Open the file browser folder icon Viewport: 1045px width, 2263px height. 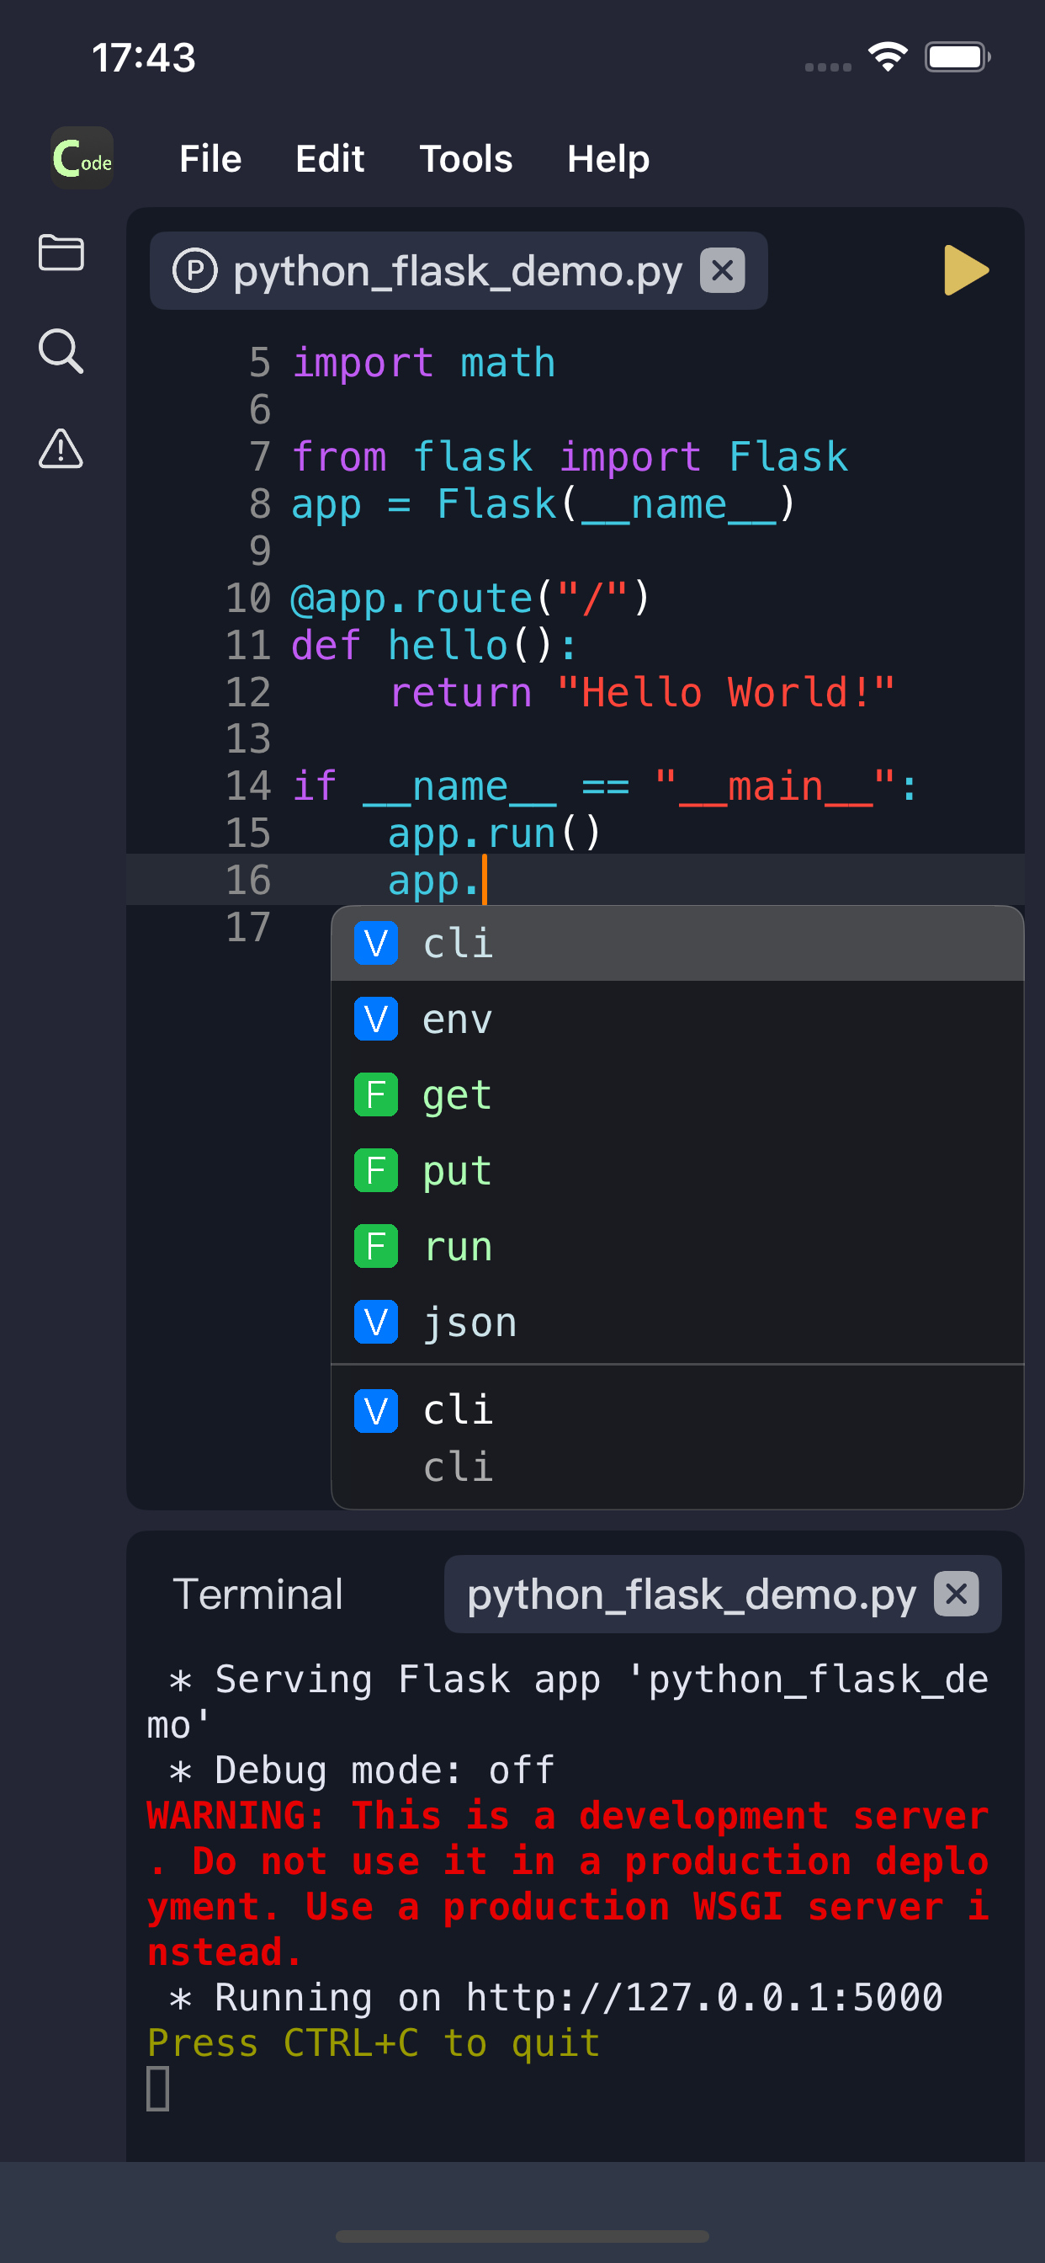click(x=61, y=253)
